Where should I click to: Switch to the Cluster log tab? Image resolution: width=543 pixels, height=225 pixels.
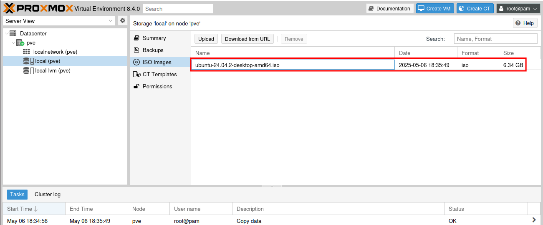[48, 194]
